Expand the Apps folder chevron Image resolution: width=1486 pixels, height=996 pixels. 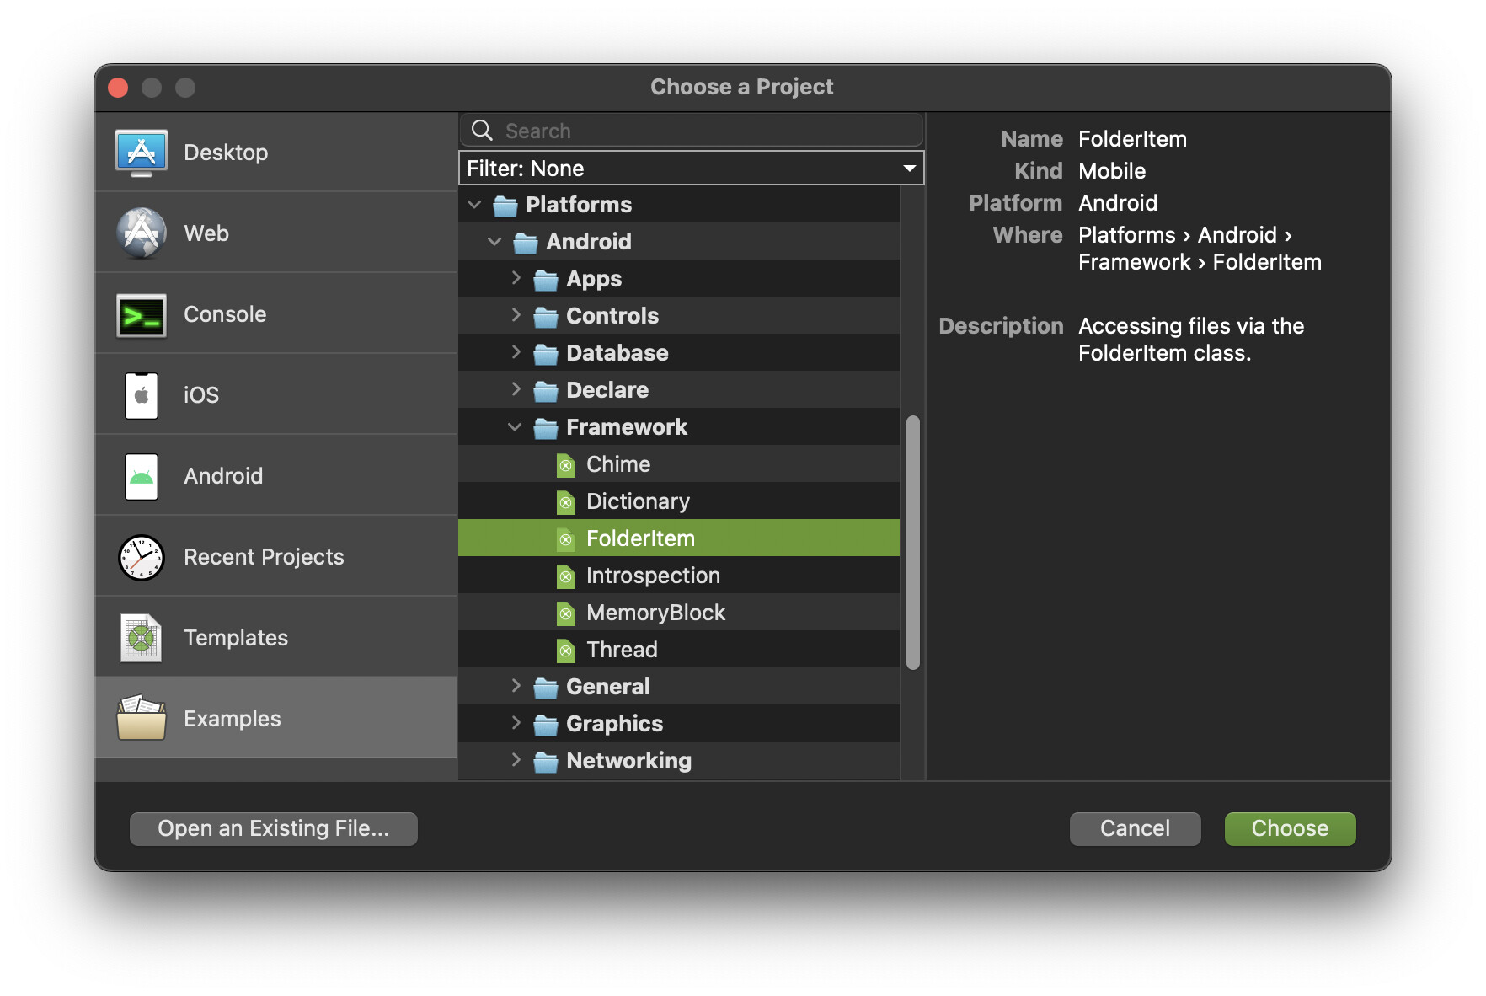pyautogui.click(x=516, y=278)
